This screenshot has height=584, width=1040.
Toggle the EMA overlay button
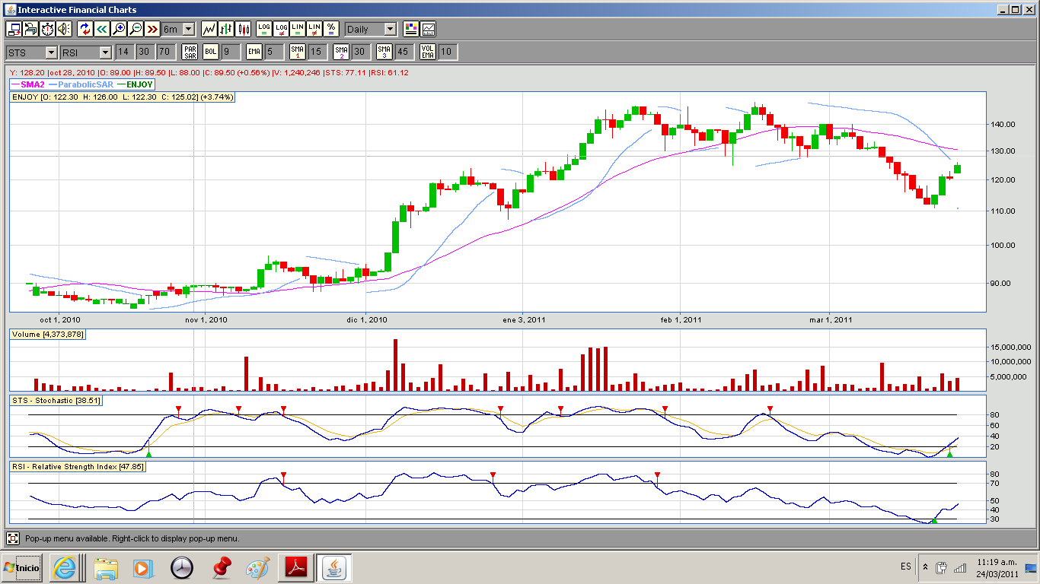pyautogui.click(x=254, y=52)
